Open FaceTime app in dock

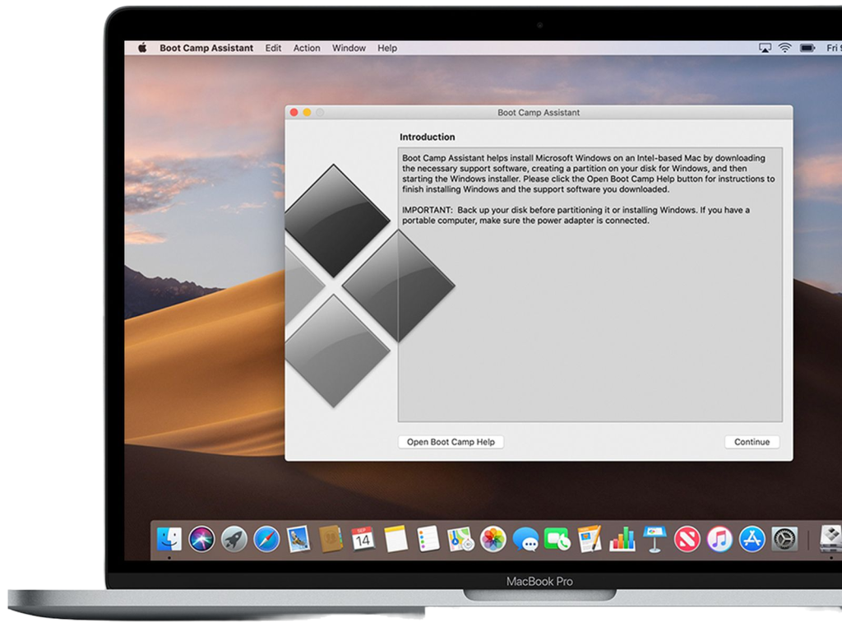click(557, 539)
